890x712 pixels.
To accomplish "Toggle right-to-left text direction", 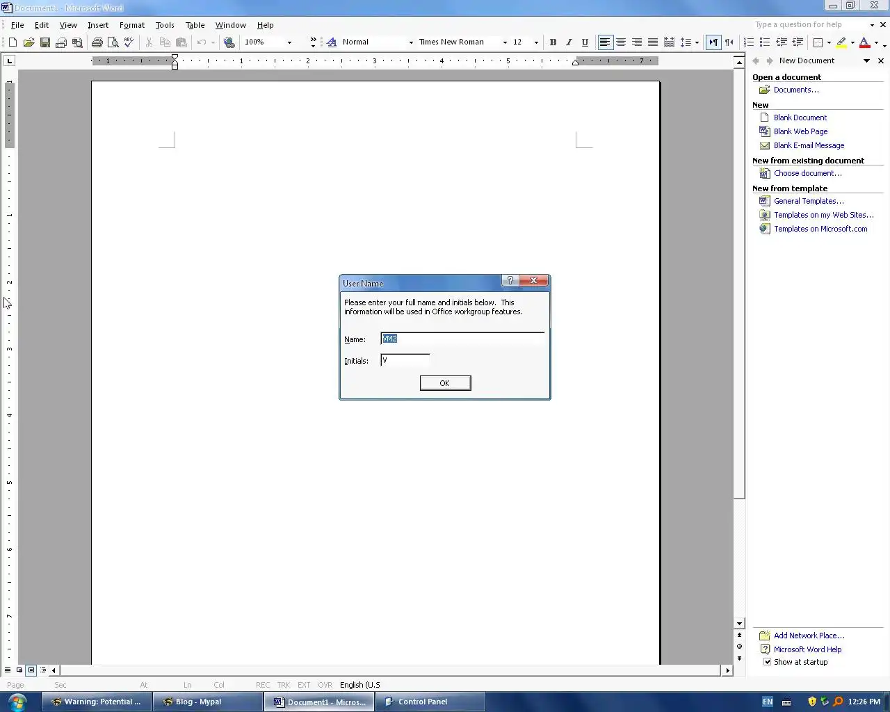I will point(729,42).
